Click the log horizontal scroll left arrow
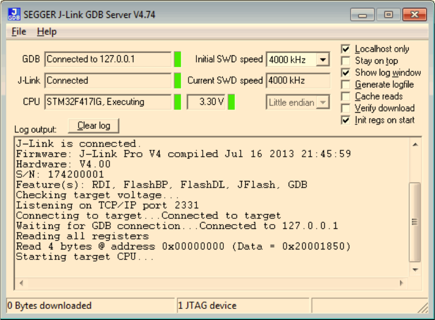Image resolution: width=435 pixels, height=320 pixels. 22,283
